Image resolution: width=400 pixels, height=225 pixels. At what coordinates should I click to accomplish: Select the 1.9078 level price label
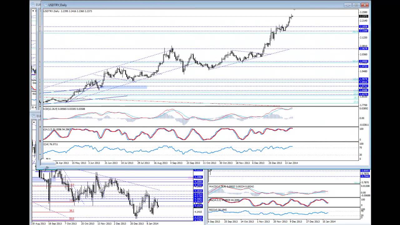363,79
